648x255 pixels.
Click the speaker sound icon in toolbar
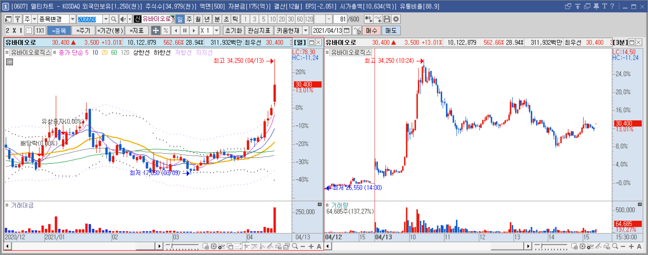[x=123, y=19]
